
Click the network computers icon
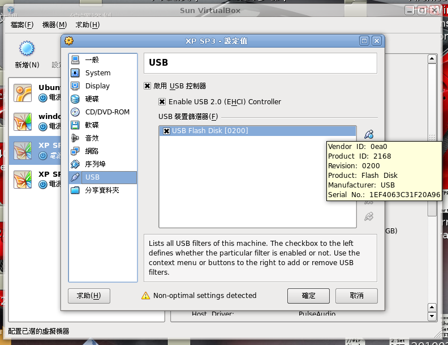[x=75, y=151]
